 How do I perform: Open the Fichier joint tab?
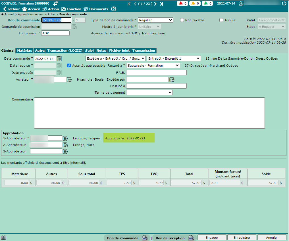tap(119, 51)
